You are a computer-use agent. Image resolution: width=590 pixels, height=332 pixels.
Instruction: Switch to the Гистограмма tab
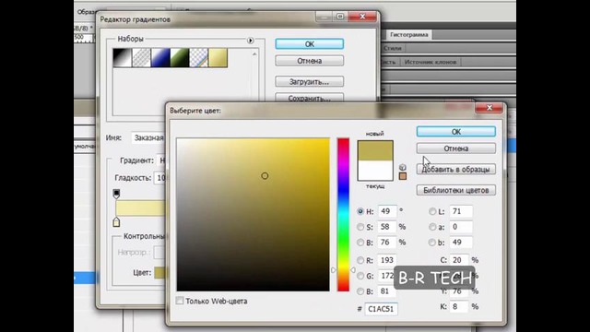pos(409,35)
